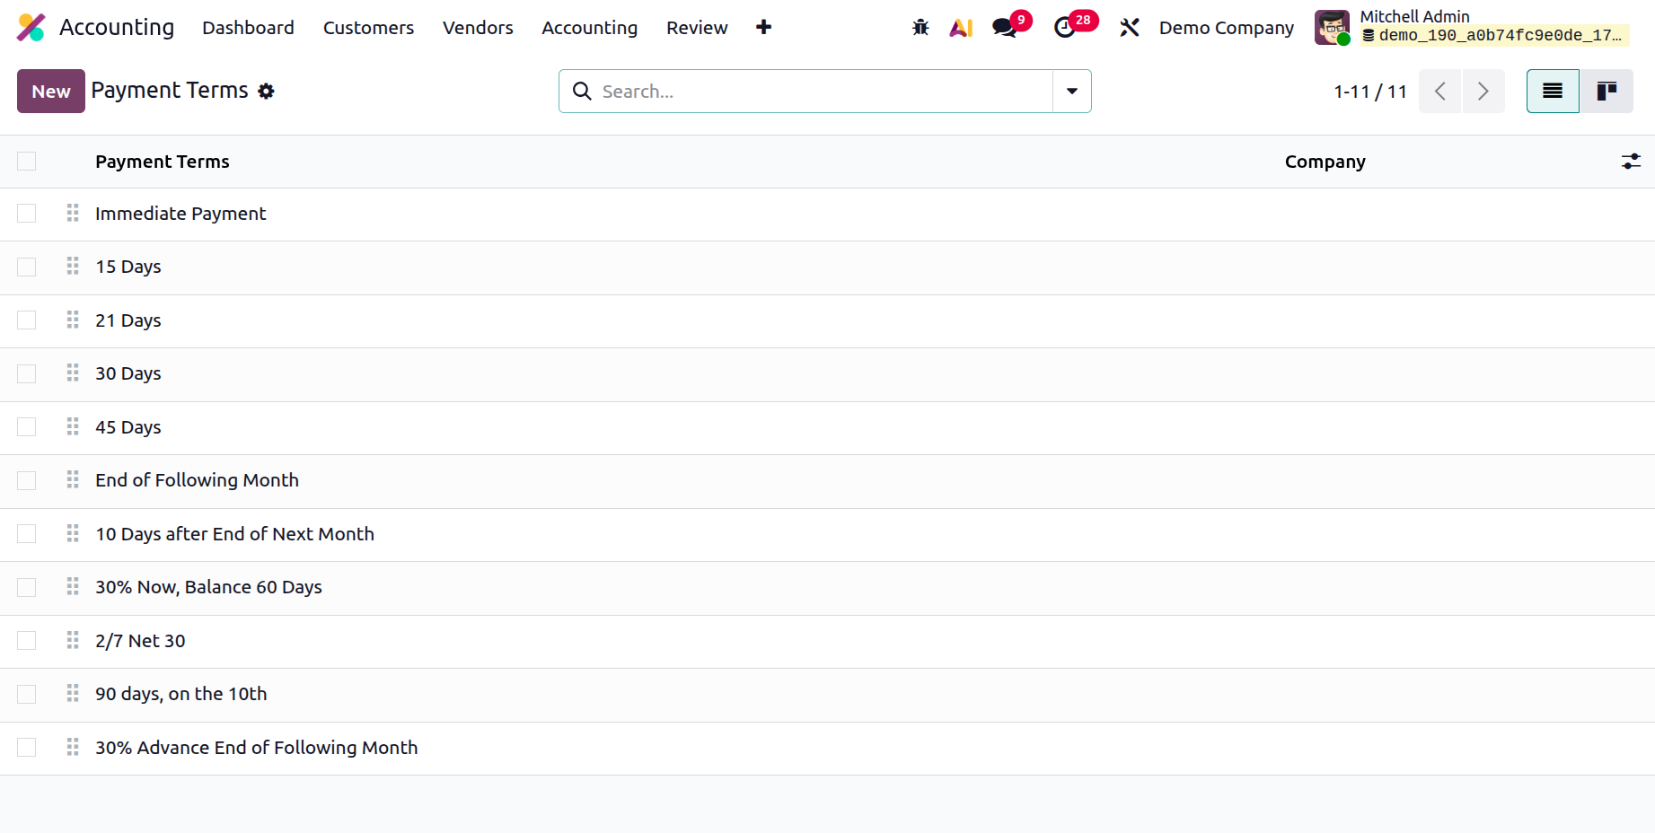Click the New button

click(x=51, y=91)
